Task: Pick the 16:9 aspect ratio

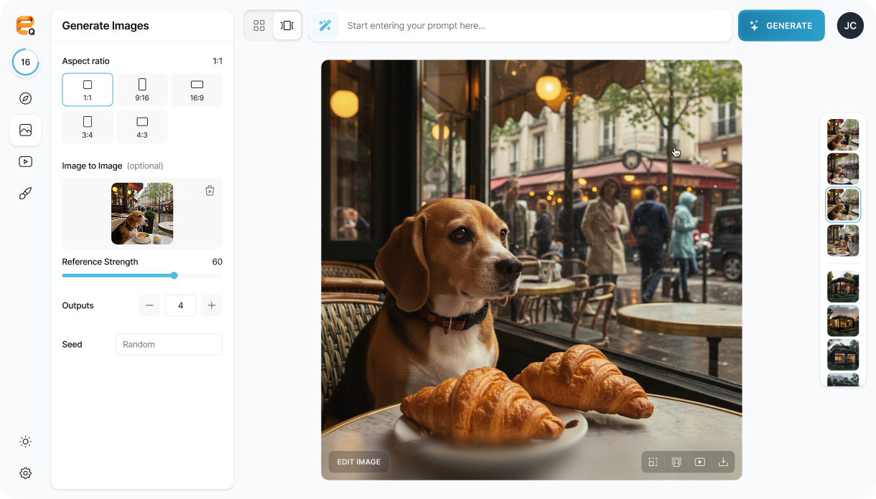Action: point(197,90)
